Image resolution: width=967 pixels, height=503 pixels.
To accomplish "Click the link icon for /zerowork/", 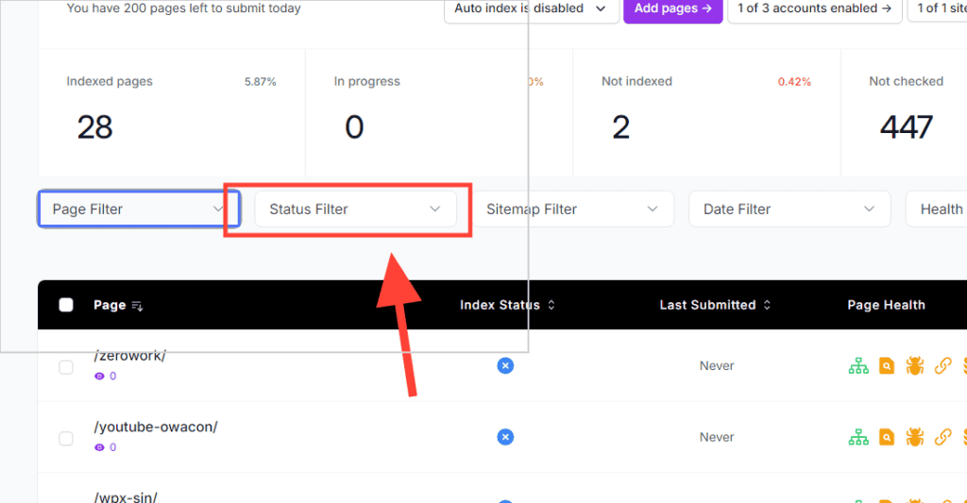I will point(943,366).
